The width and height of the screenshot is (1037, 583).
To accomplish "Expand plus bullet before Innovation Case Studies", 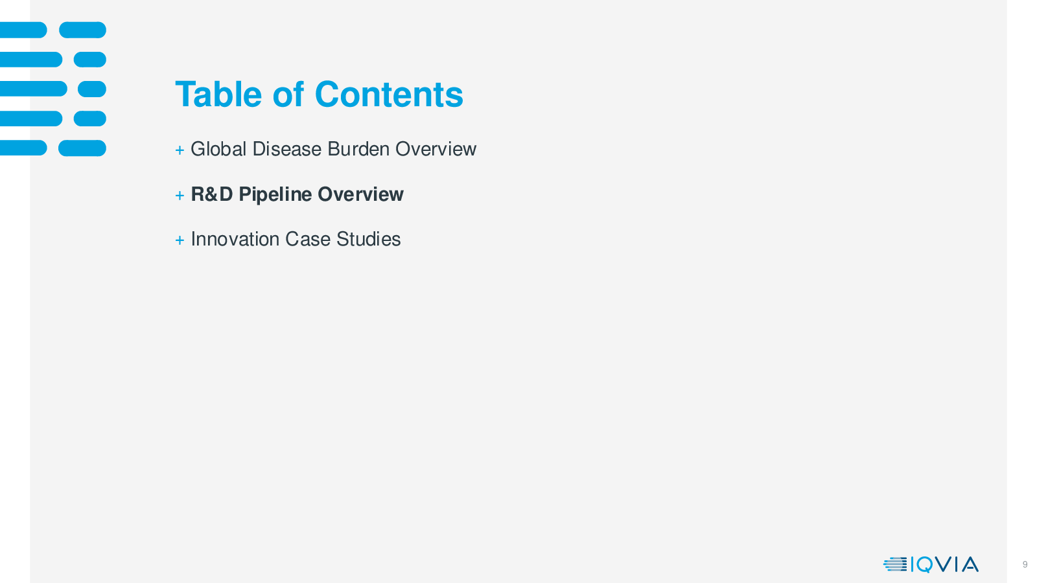I will [180, 240].
